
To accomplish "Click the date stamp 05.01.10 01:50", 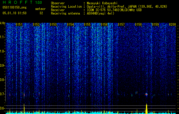I will tap(15, 13).
